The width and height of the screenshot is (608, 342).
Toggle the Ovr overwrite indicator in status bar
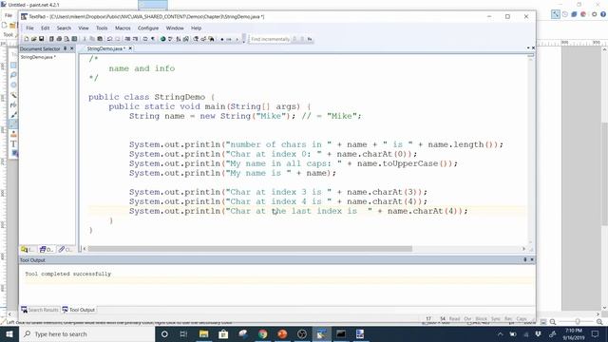coord(467,319)
